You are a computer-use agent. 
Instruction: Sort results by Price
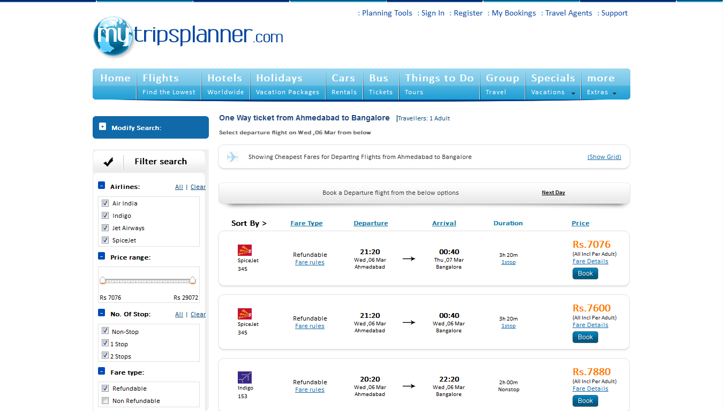pos(580,223)
